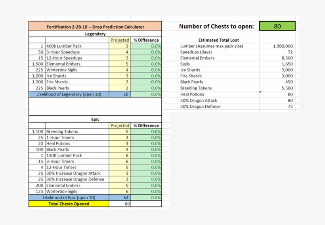Click the Likelihood of Epic value 54
The height and width of the screenshot is (225, 325).
coord(120,198)
